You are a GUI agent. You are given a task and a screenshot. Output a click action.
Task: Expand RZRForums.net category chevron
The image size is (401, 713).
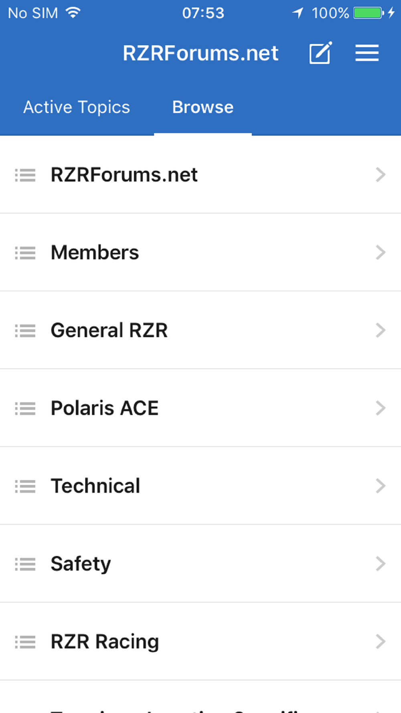pos(381,175)
